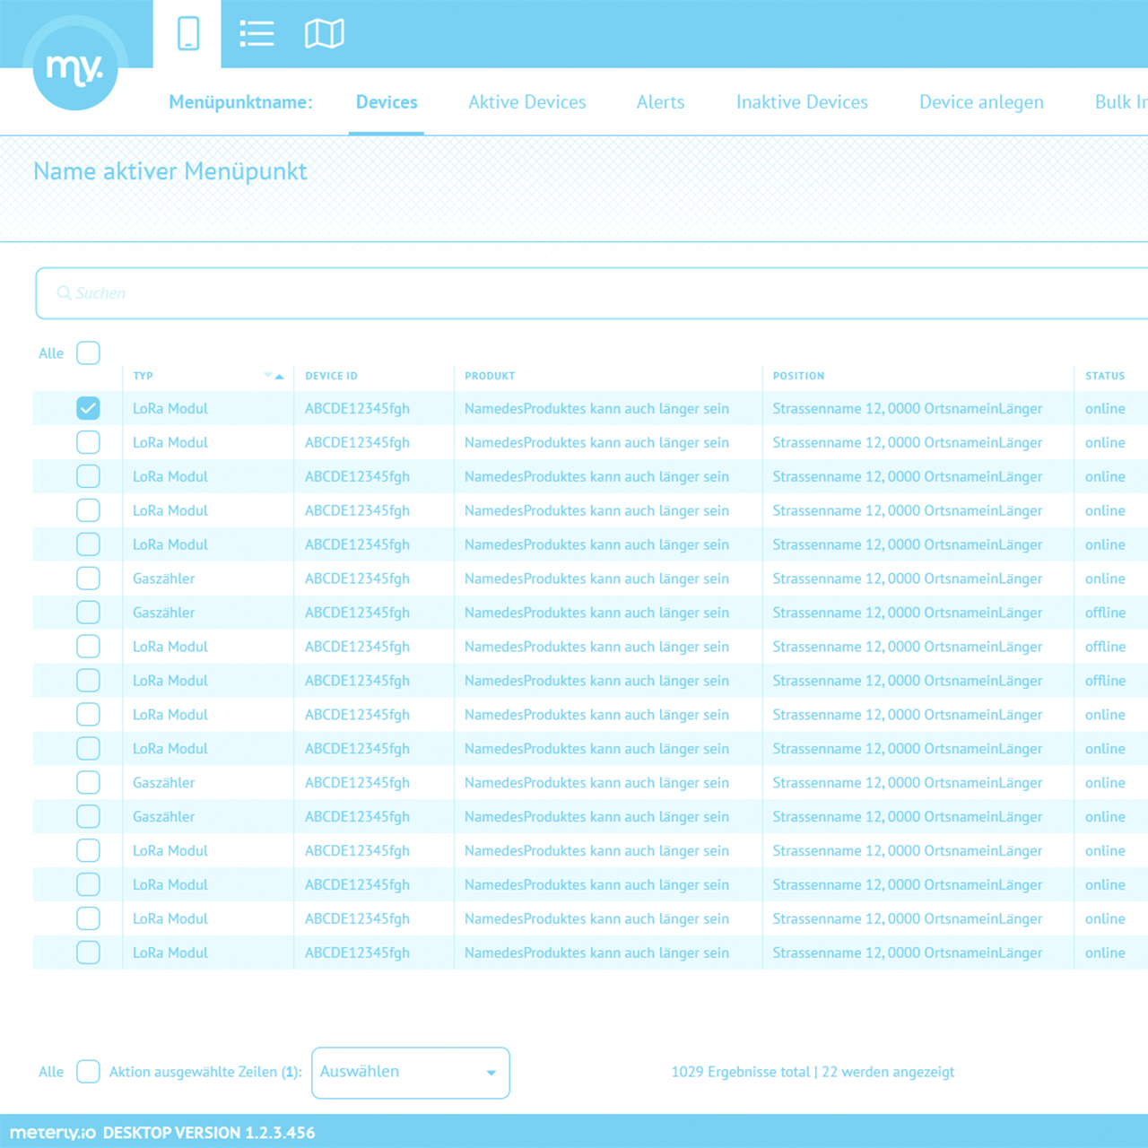Screen dimensions: 1148x1148
Task: Open the Devices tab
Action: pos(387,102)
